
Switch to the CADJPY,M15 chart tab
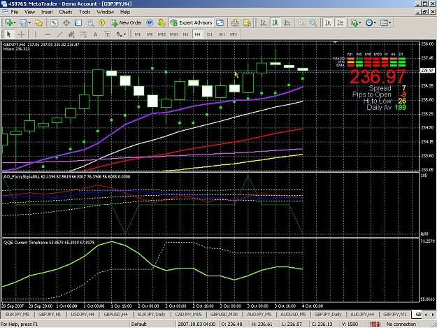click(188, 314)
